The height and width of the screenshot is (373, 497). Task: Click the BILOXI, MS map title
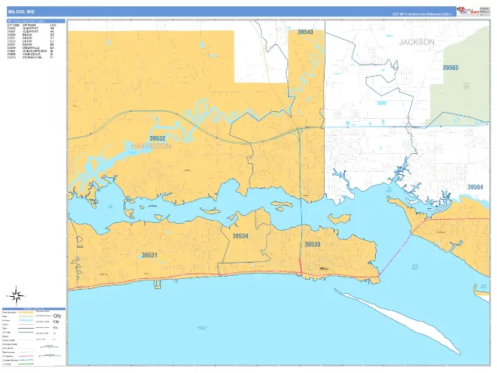[x=21, y=12]
